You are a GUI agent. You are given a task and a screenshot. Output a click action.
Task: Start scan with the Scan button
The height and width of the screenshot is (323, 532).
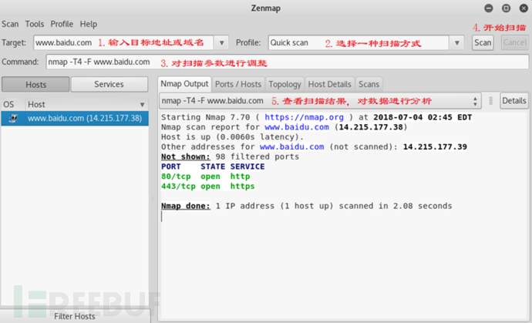[483, 42]
